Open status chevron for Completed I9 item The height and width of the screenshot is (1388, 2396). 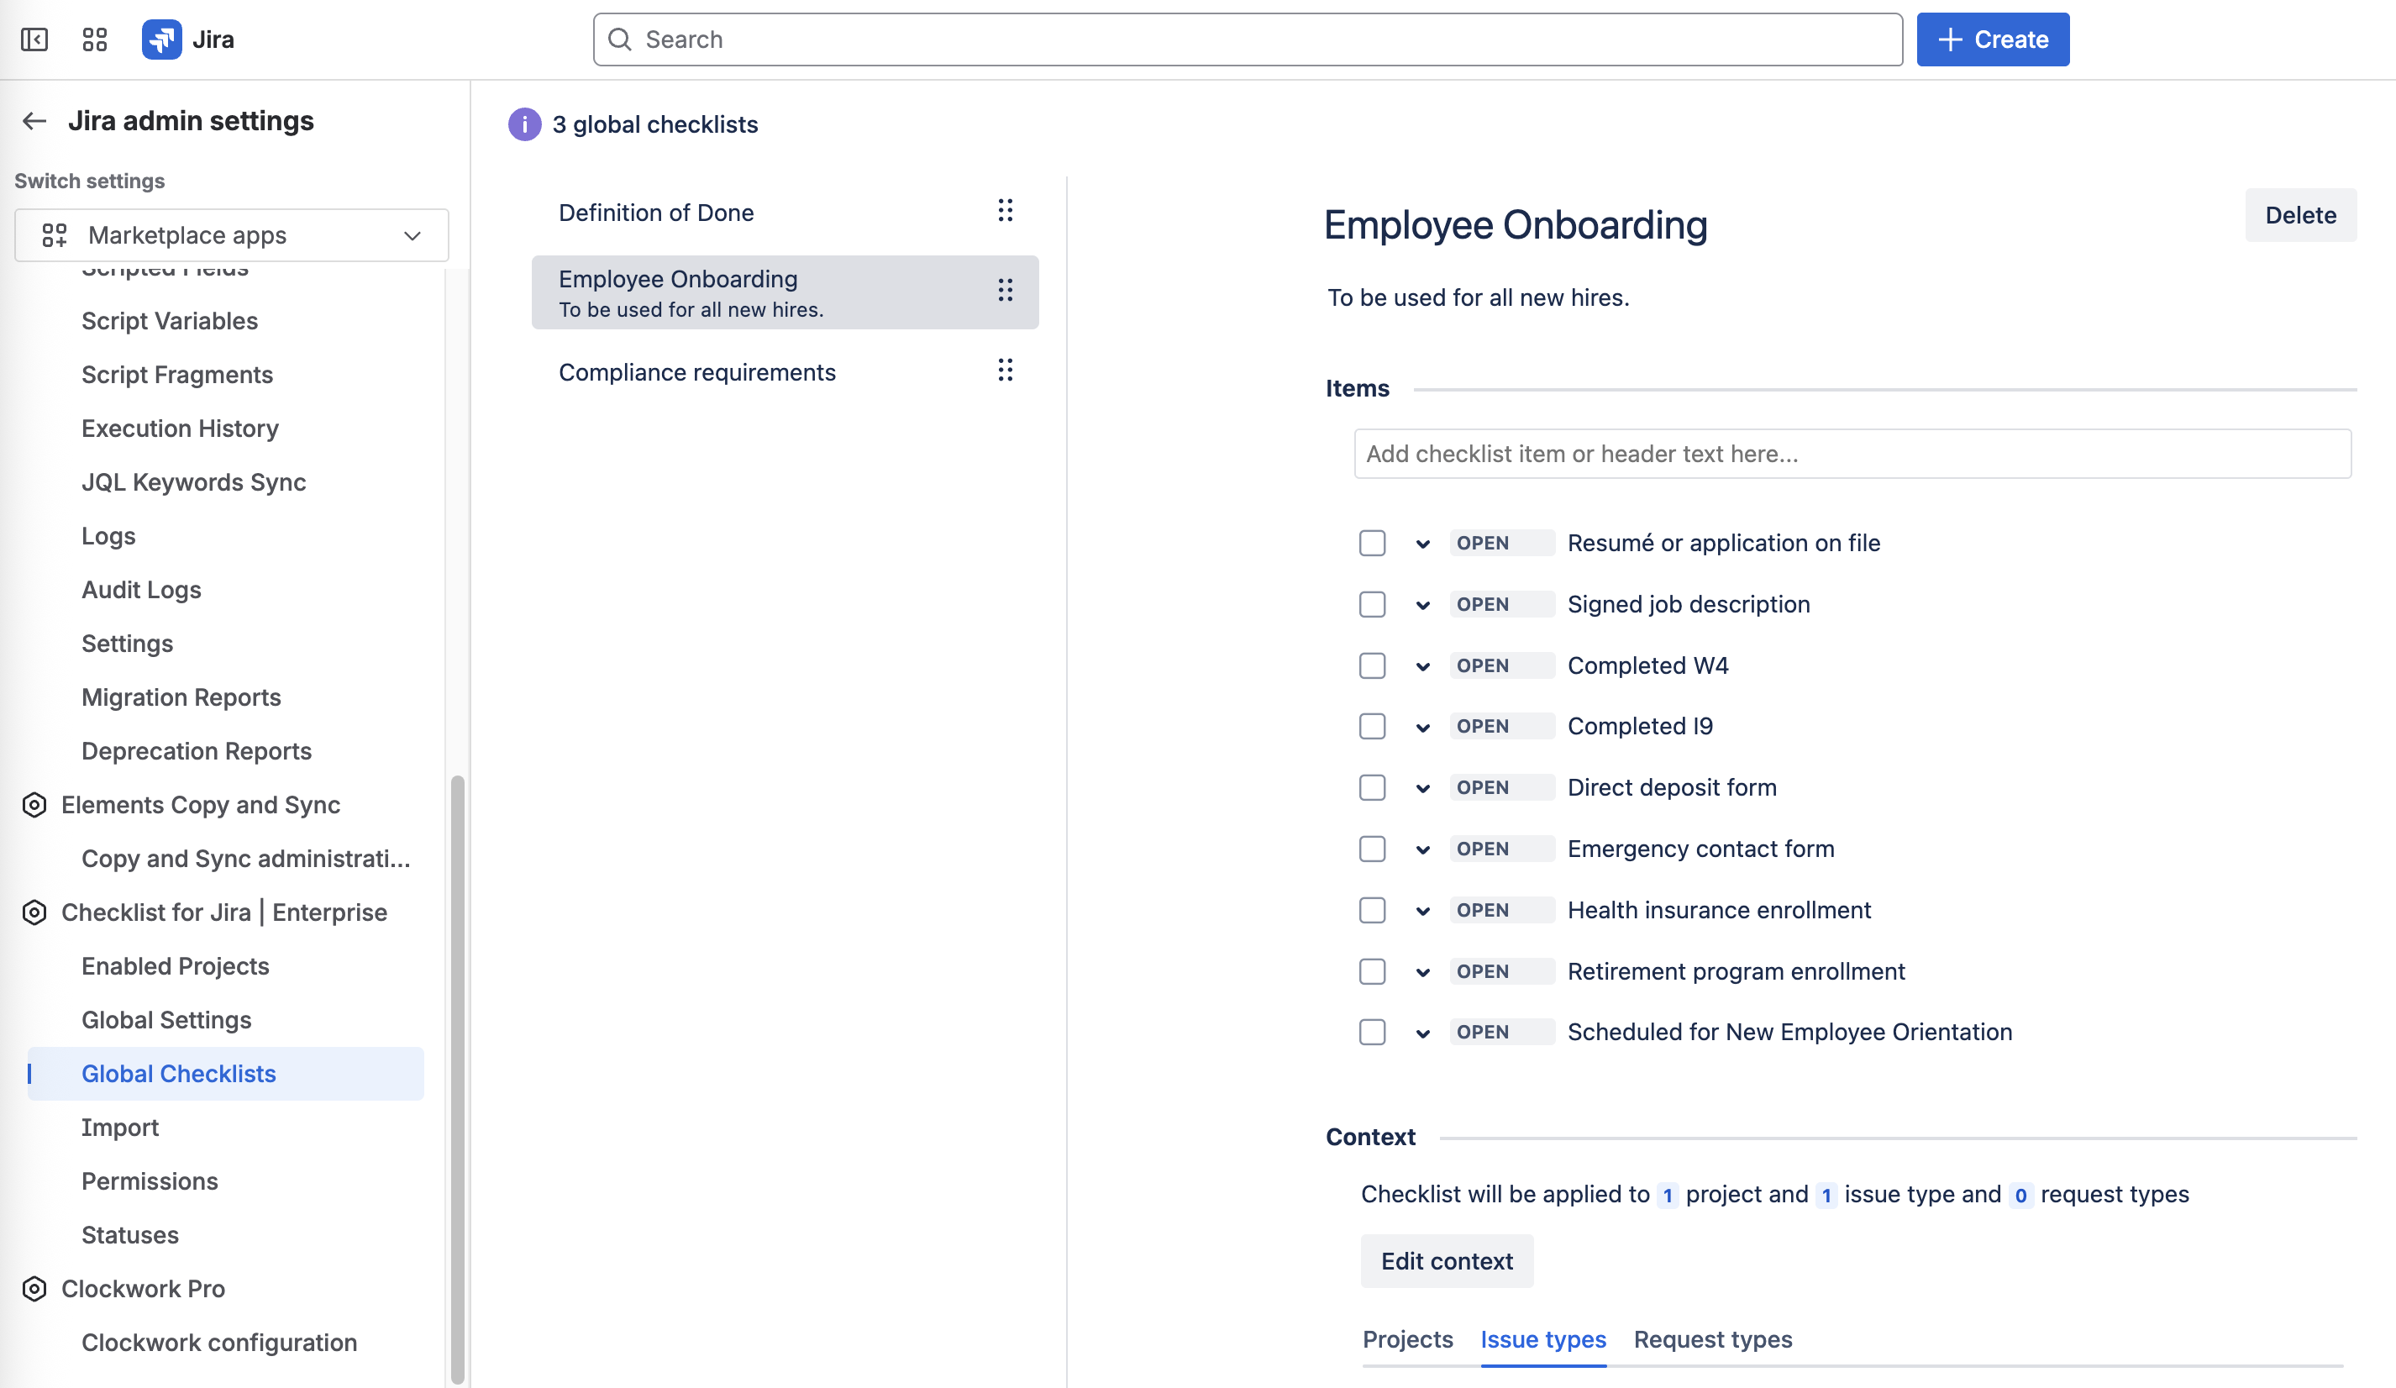pyautogui.click(x=1422, y=728)
